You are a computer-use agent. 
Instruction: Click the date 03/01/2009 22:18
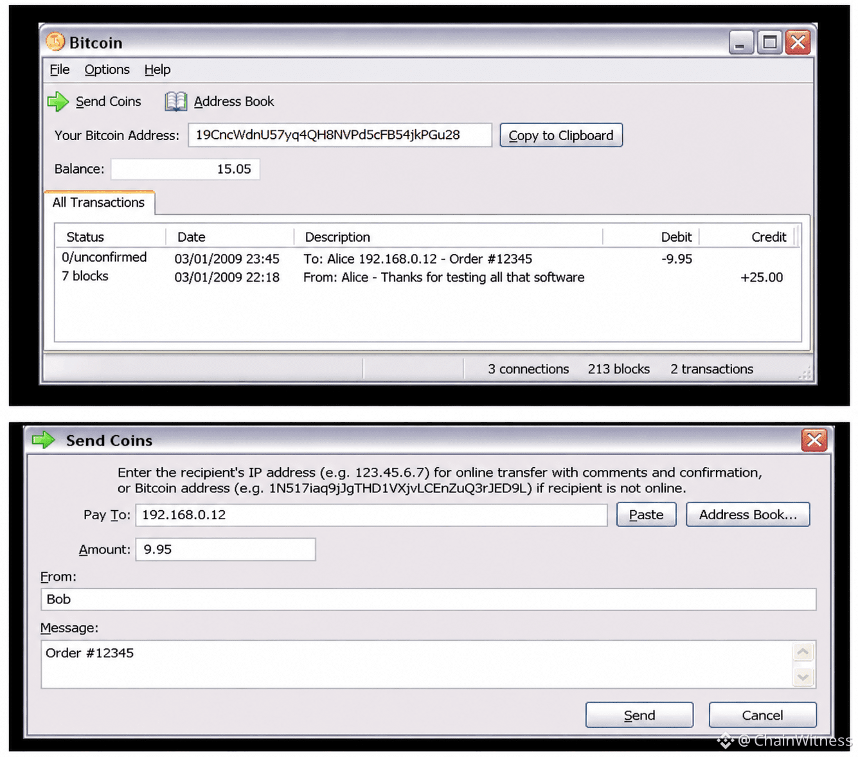coord(227,278)
